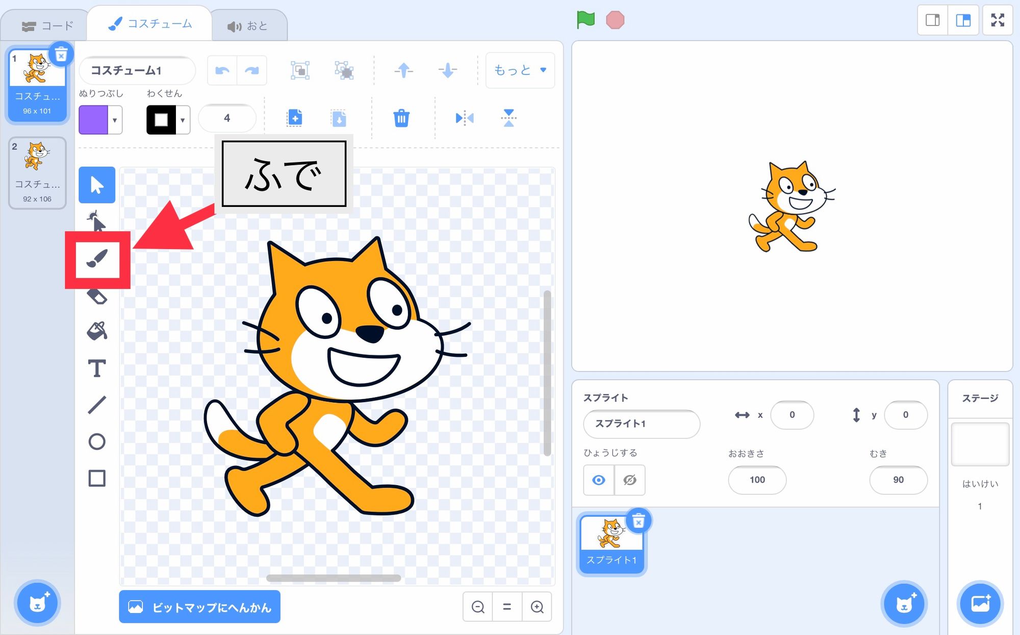The height and width of the screenshot is (635, 1020).
Task: Open the コスチューム tab
Action: coord(149,24)
